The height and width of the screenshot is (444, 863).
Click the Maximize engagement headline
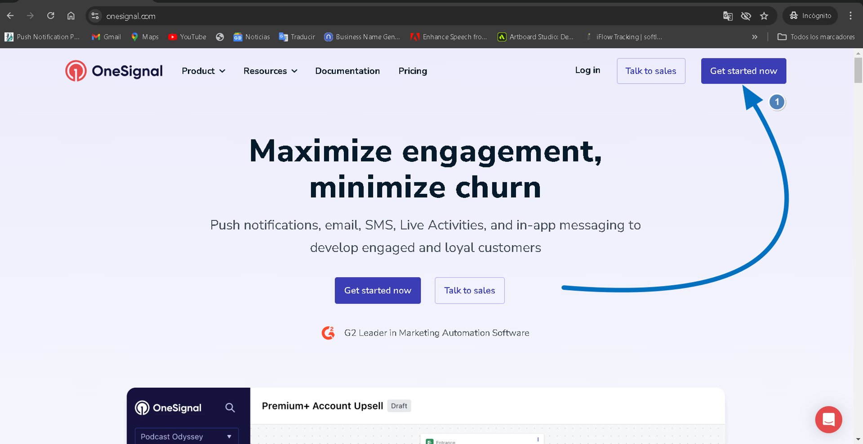click(426, 169)
